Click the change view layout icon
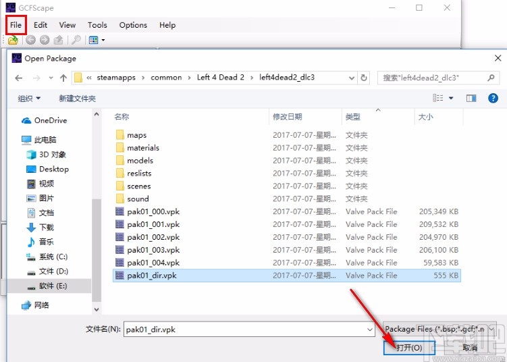The width and height of the screenshot is (507, 362). 438,98
